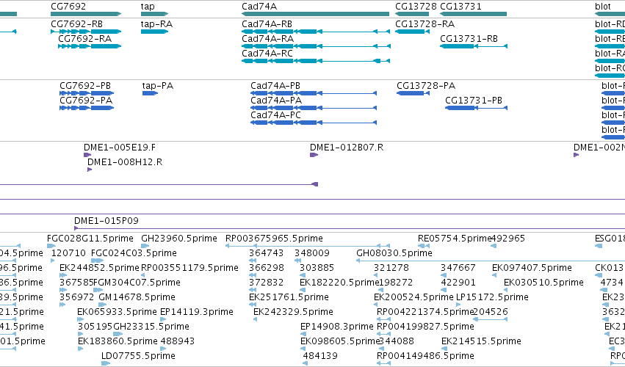Screen dimensions: 625x367
Task: Open the Cad74A gene label
Action: click(259, 7)
